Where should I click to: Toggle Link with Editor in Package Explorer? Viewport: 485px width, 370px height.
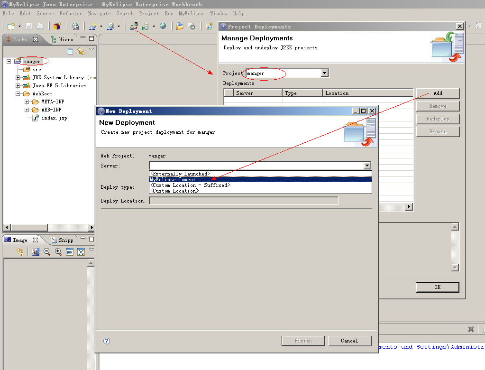point(81,51)
